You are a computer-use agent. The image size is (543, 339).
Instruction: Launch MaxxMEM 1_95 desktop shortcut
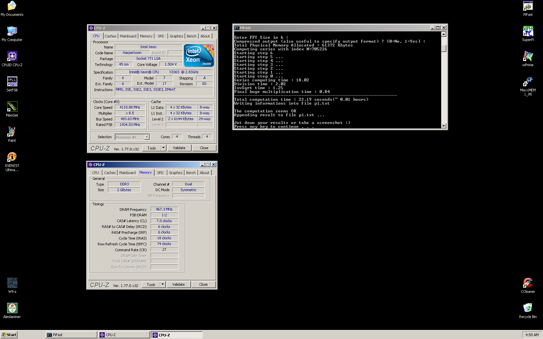click(528, 86)
